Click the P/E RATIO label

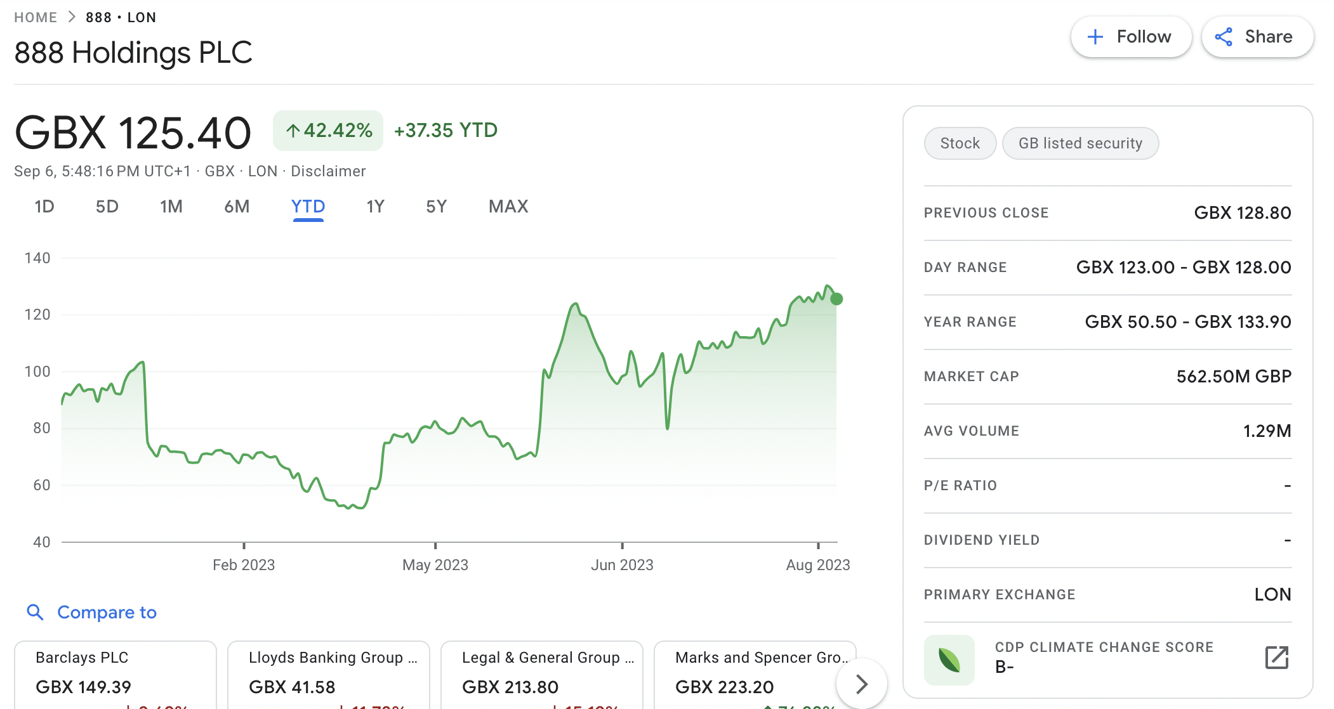tap(960, 485)
